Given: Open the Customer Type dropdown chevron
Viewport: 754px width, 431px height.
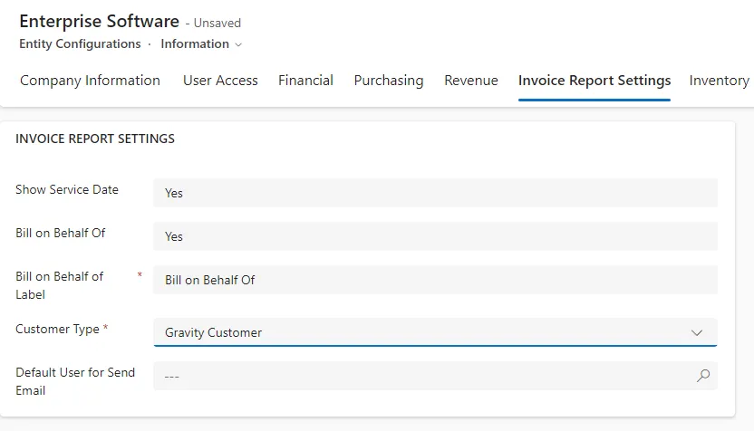Looking at the screenshot, I should pyautogui.click(x=697, y=332).
